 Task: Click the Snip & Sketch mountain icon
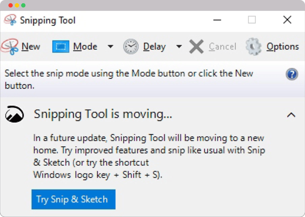(14, 114)
